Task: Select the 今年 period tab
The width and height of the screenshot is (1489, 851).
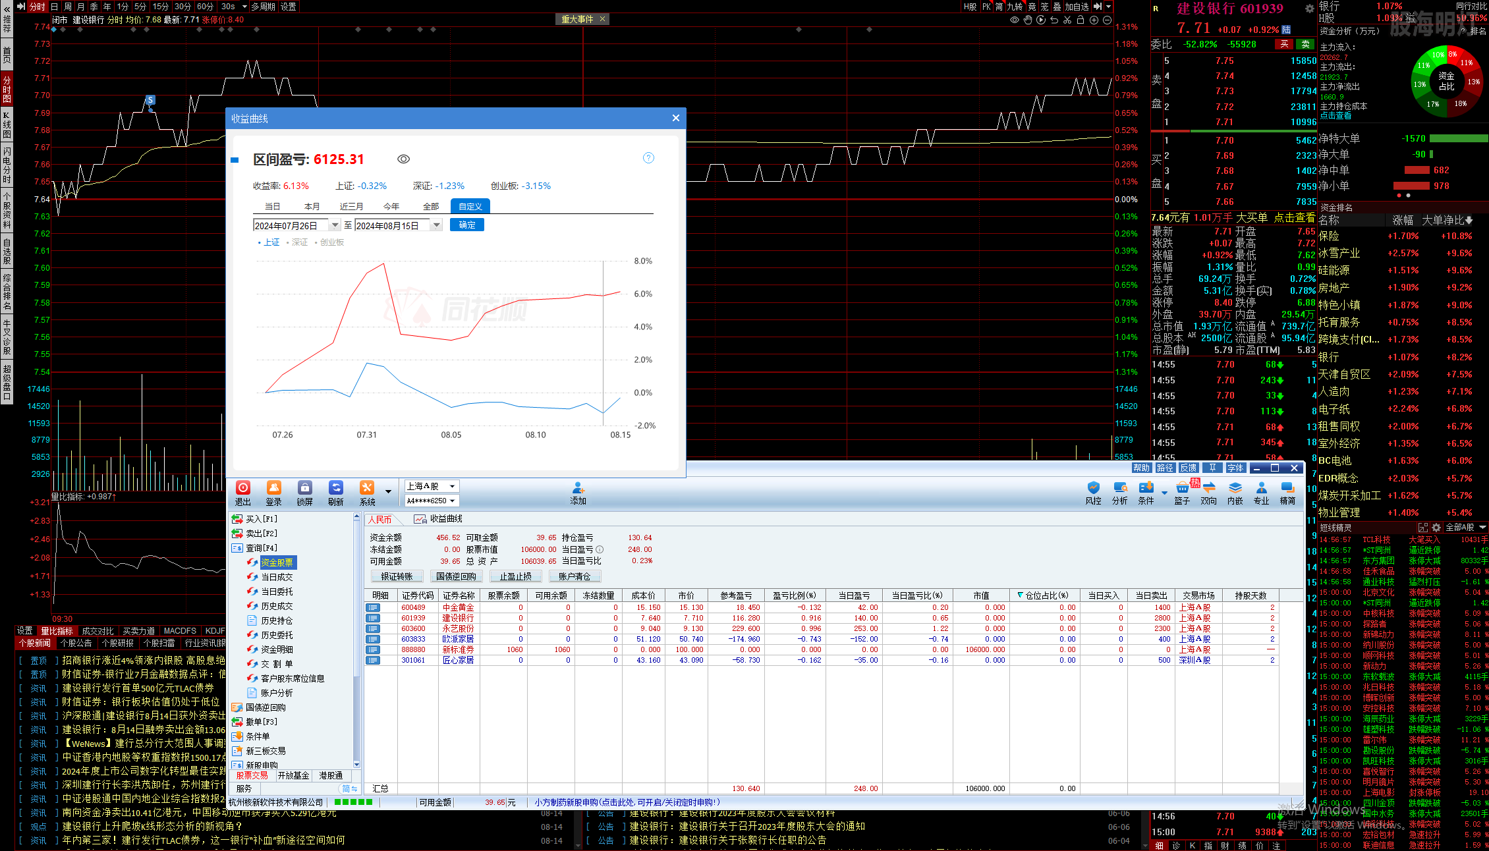Action: [391, 206]
